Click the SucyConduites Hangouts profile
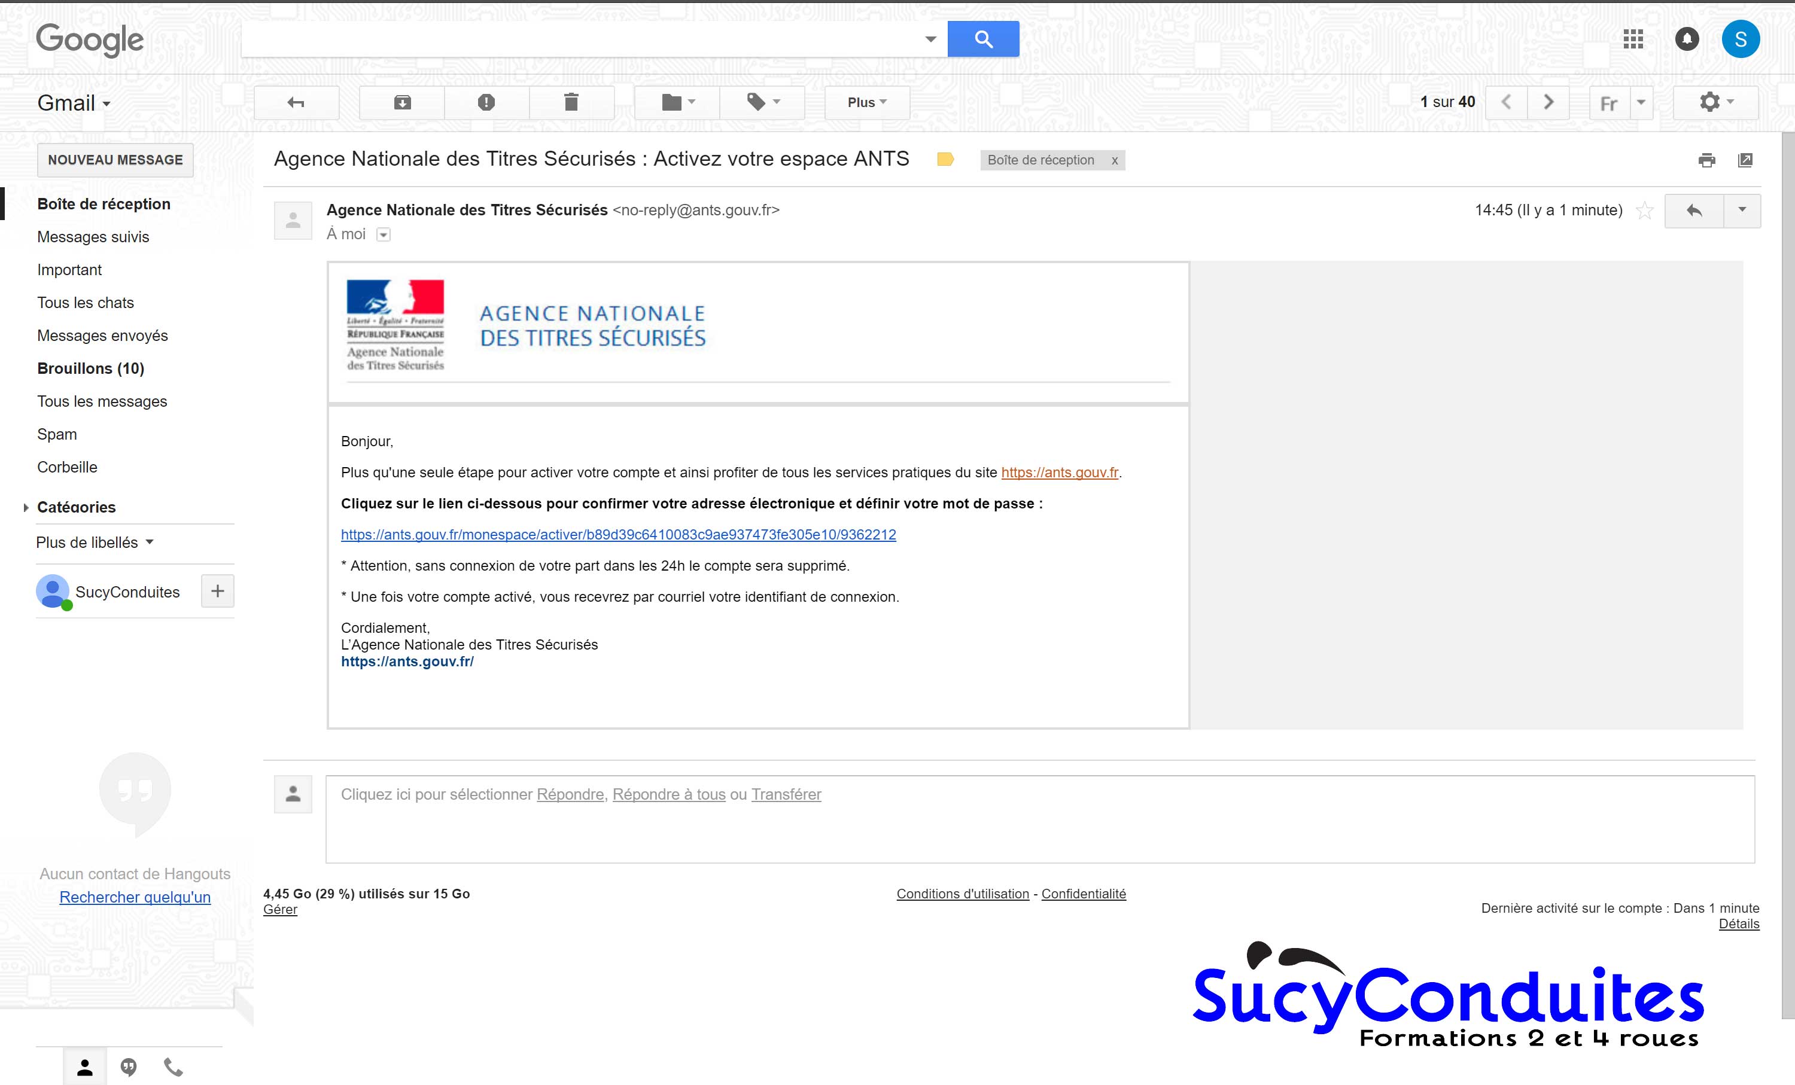This screenshot has width=1795, height=1085. point(108,592)
